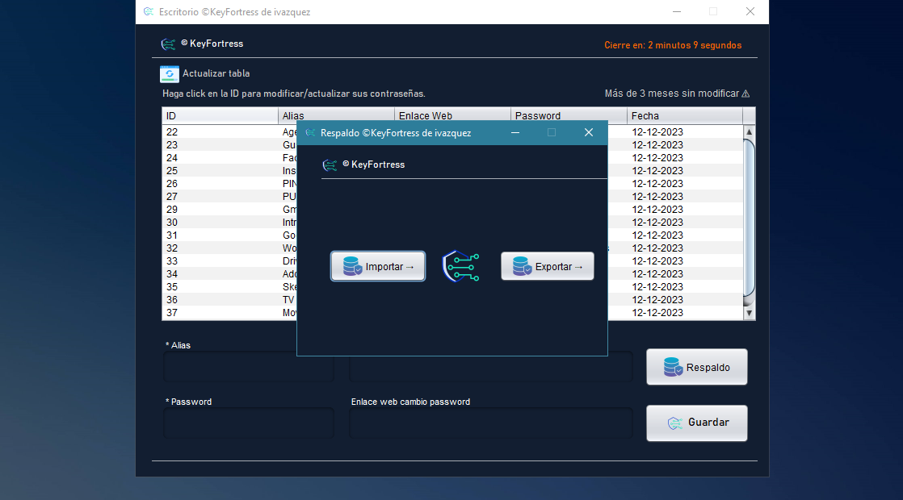Image resolution: width=903 pixels, height=500 pixels.
Task: Open Respaldo backup button
Action: pyautogui.click(x=696, y=367)
